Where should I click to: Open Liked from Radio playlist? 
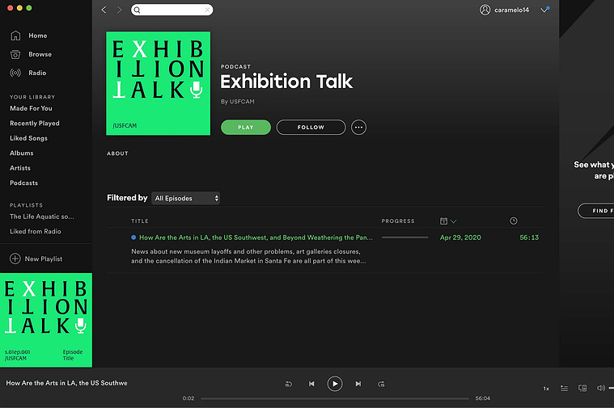tap(36, 231)
